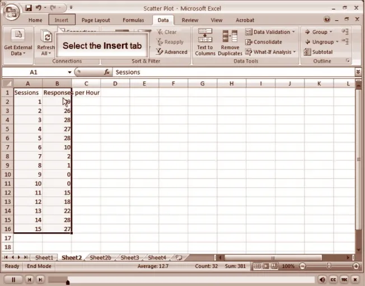
Task: Click the Subtotal command
Action: (x=318, y=52)
